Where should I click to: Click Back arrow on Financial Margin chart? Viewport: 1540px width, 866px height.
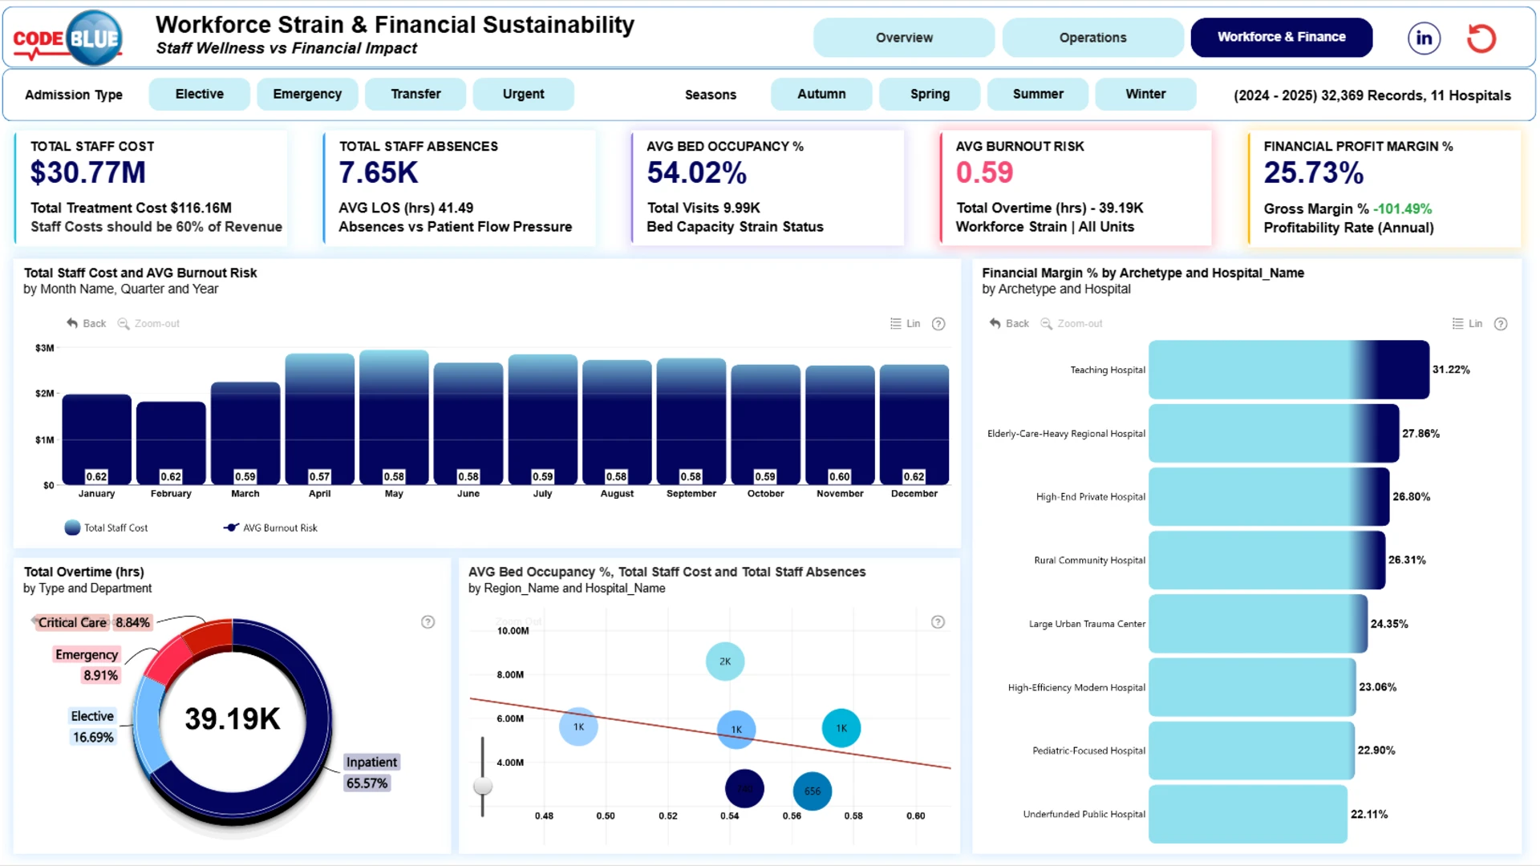coord(1009,323)
